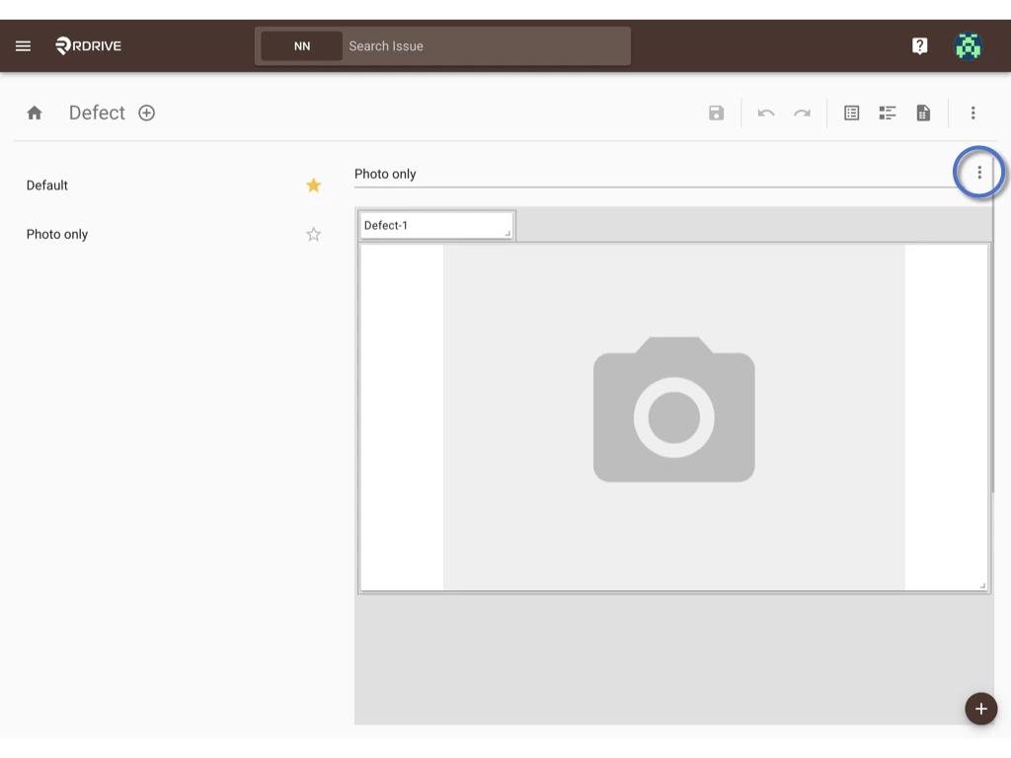1011x758 pixels.
Task: Unfavorite the Default template star
Action: [x=313, y=185]
